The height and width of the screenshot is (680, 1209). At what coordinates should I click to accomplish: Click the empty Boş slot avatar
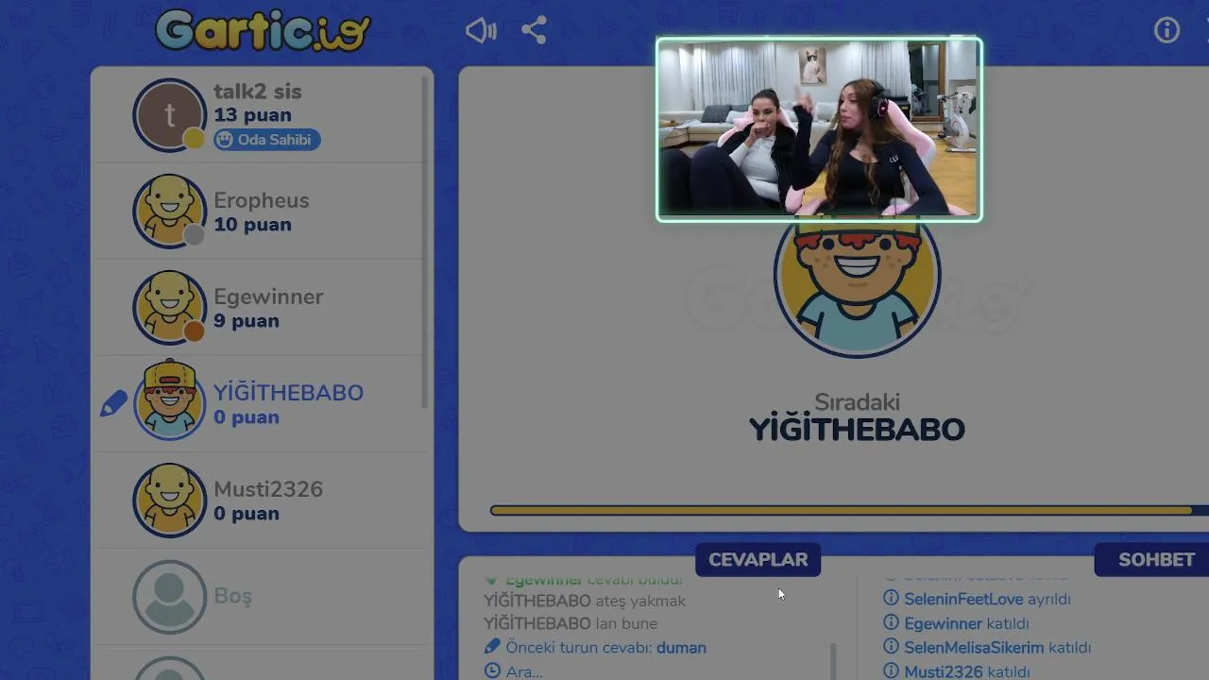click(x=170, y=597)
